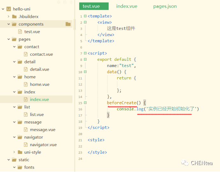Open detail.vue in the file tree
Screen dimensions: 220x172
pos(39,69)
